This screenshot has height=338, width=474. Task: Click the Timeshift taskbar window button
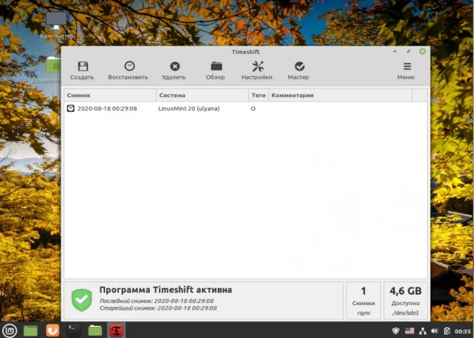[116, 330]
